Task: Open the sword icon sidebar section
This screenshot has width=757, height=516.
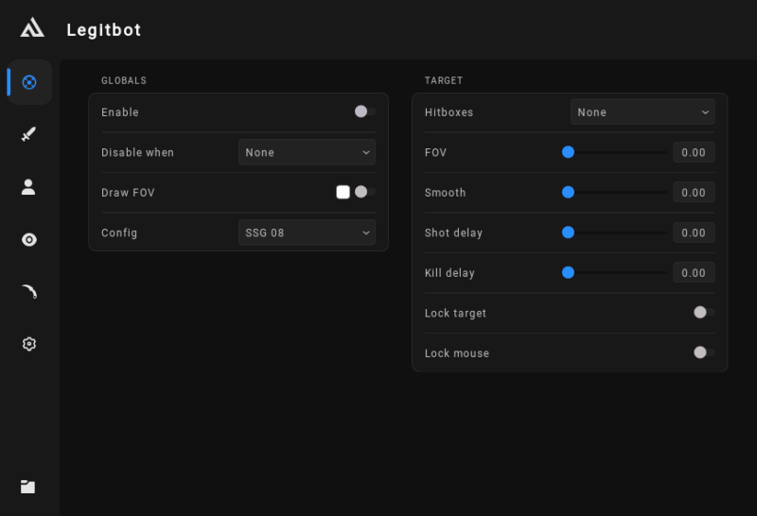Action: [28, 134]
